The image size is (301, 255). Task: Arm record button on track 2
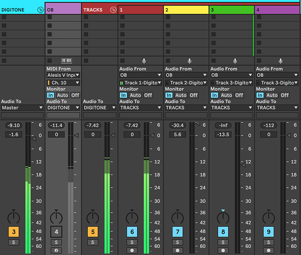coord(178,250)
